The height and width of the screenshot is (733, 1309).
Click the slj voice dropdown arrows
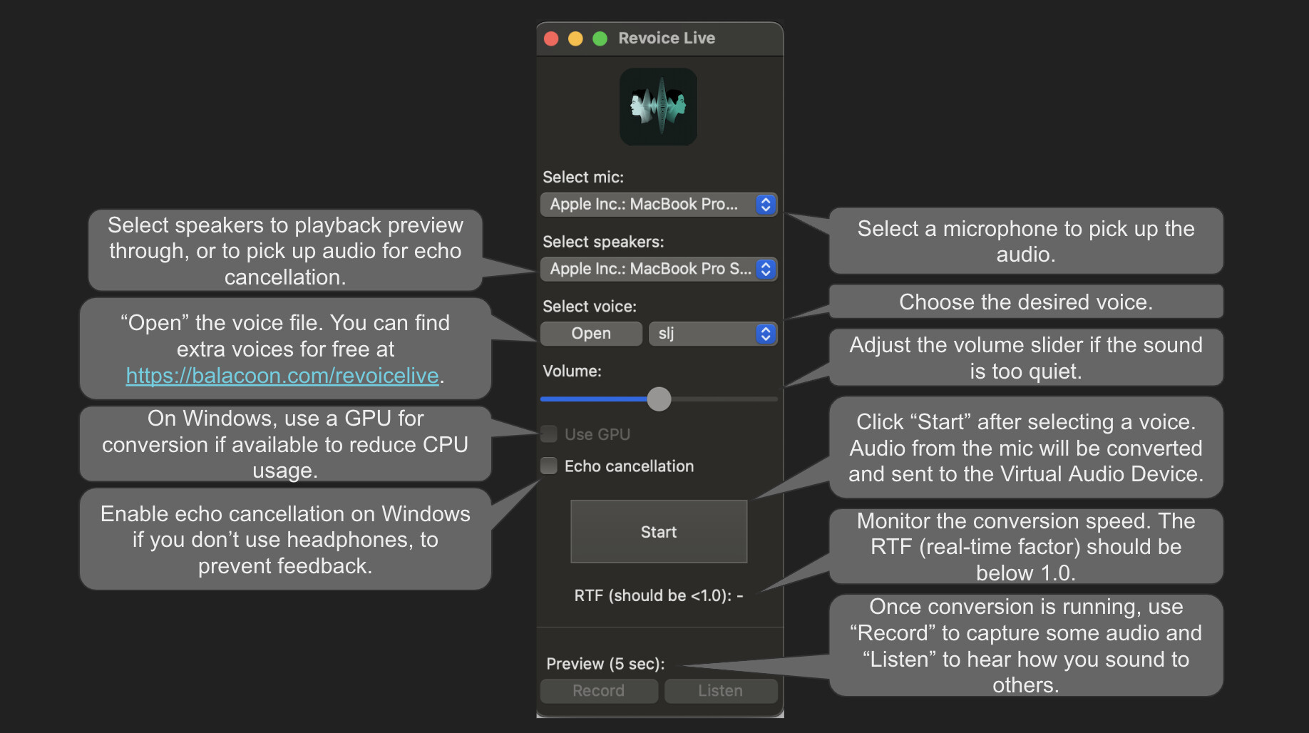coord(765,334)
